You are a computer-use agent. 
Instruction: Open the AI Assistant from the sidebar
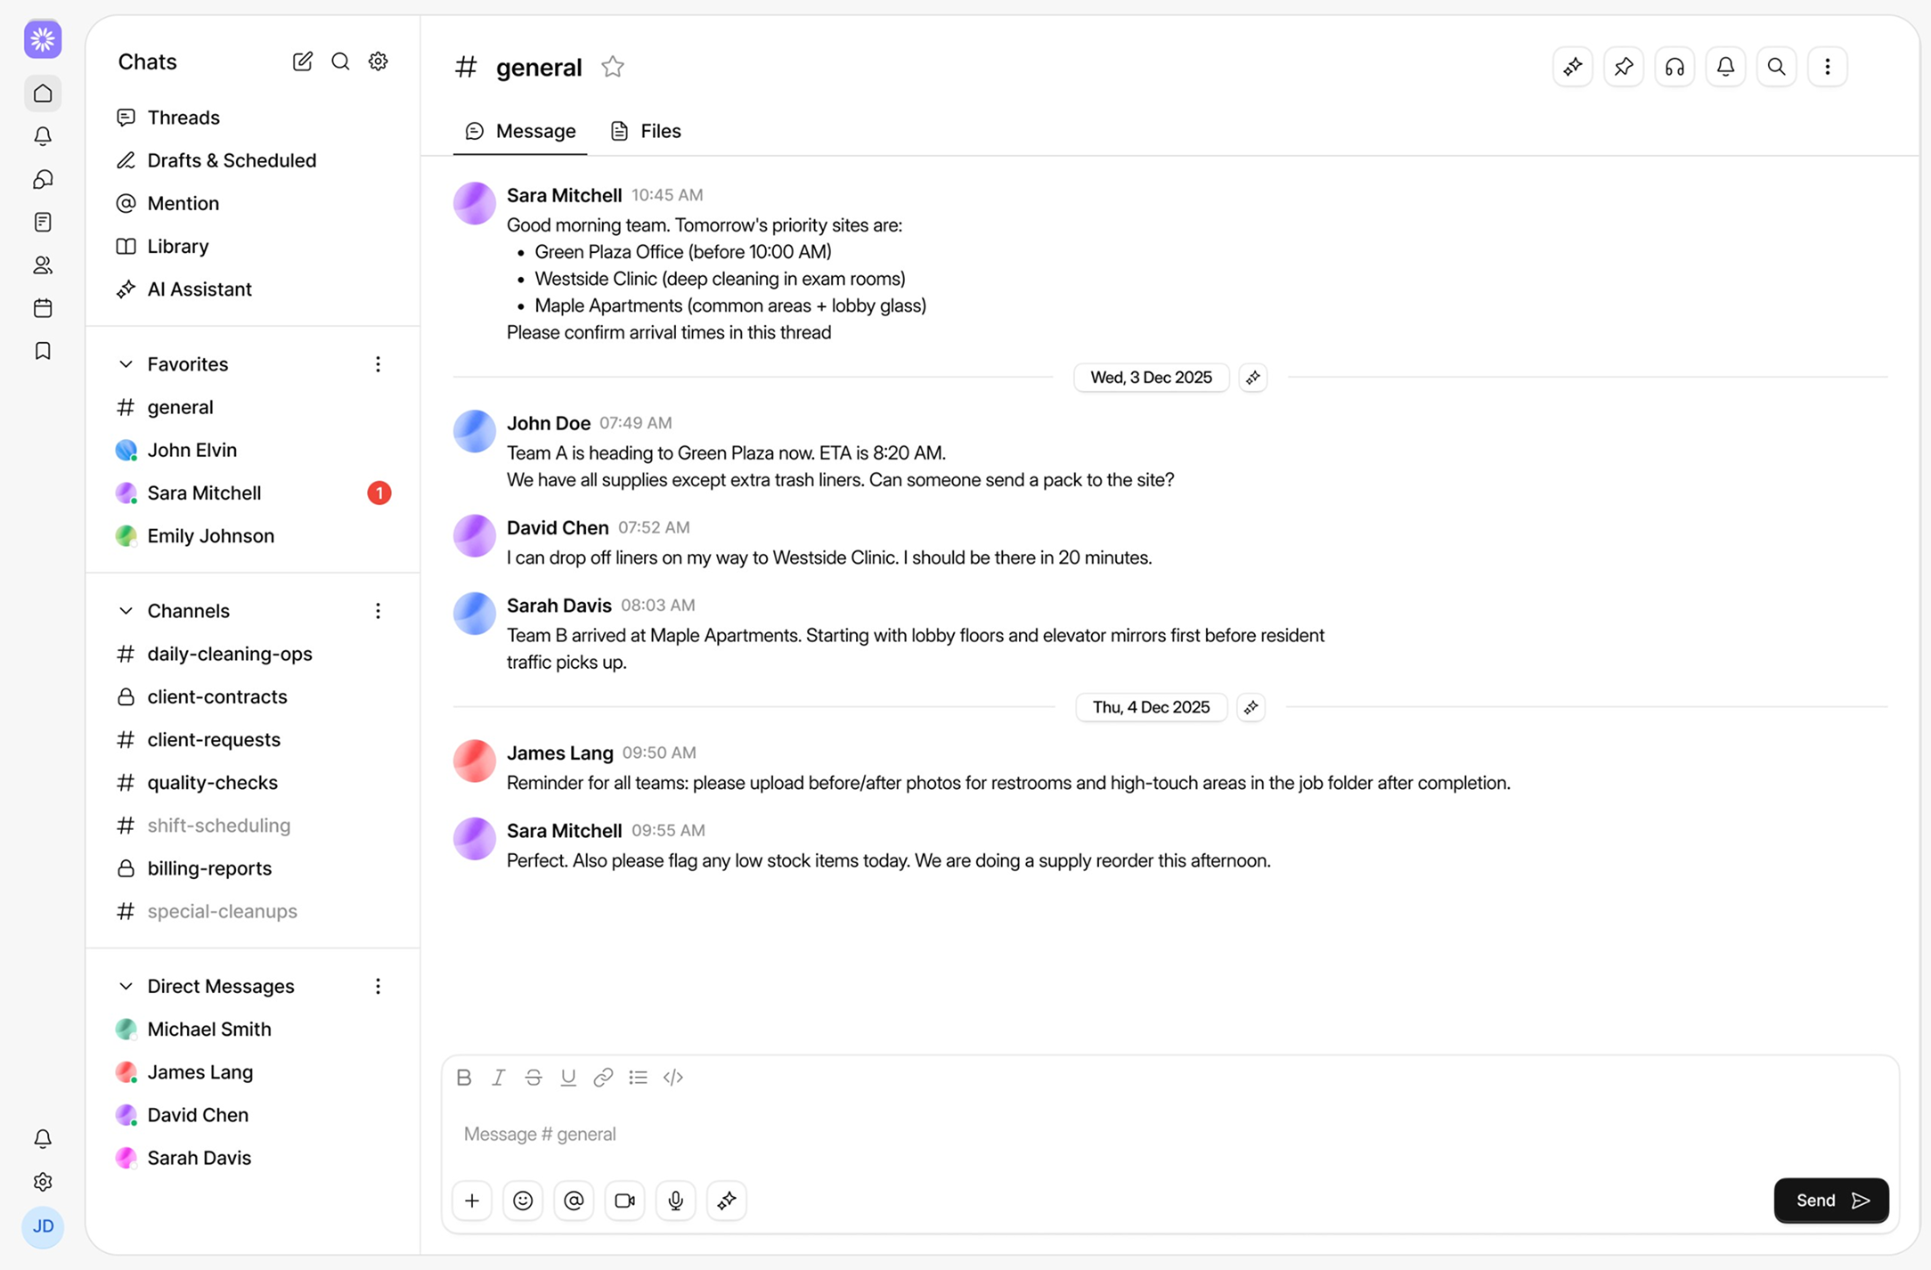point(198,289)
